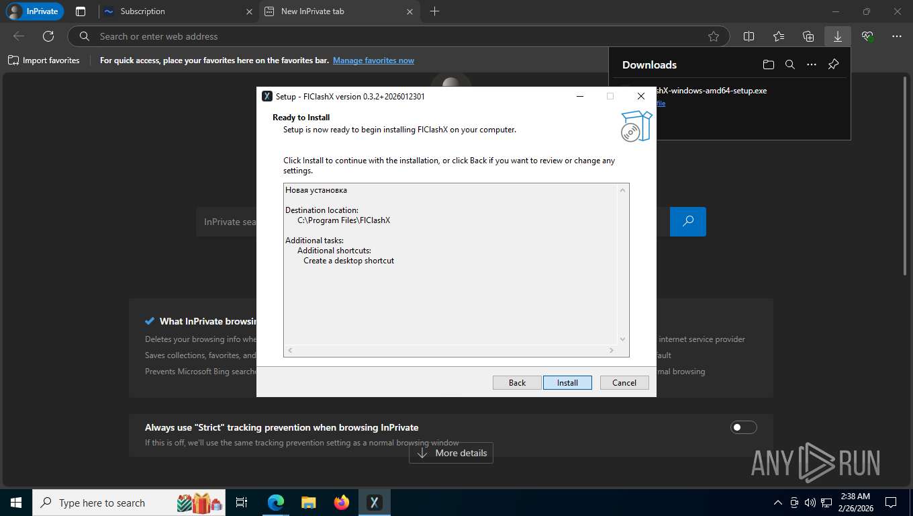Viewport: 913px width, 516px height.
Task: Open volume control in system tray
Action: tap(810, 503)
